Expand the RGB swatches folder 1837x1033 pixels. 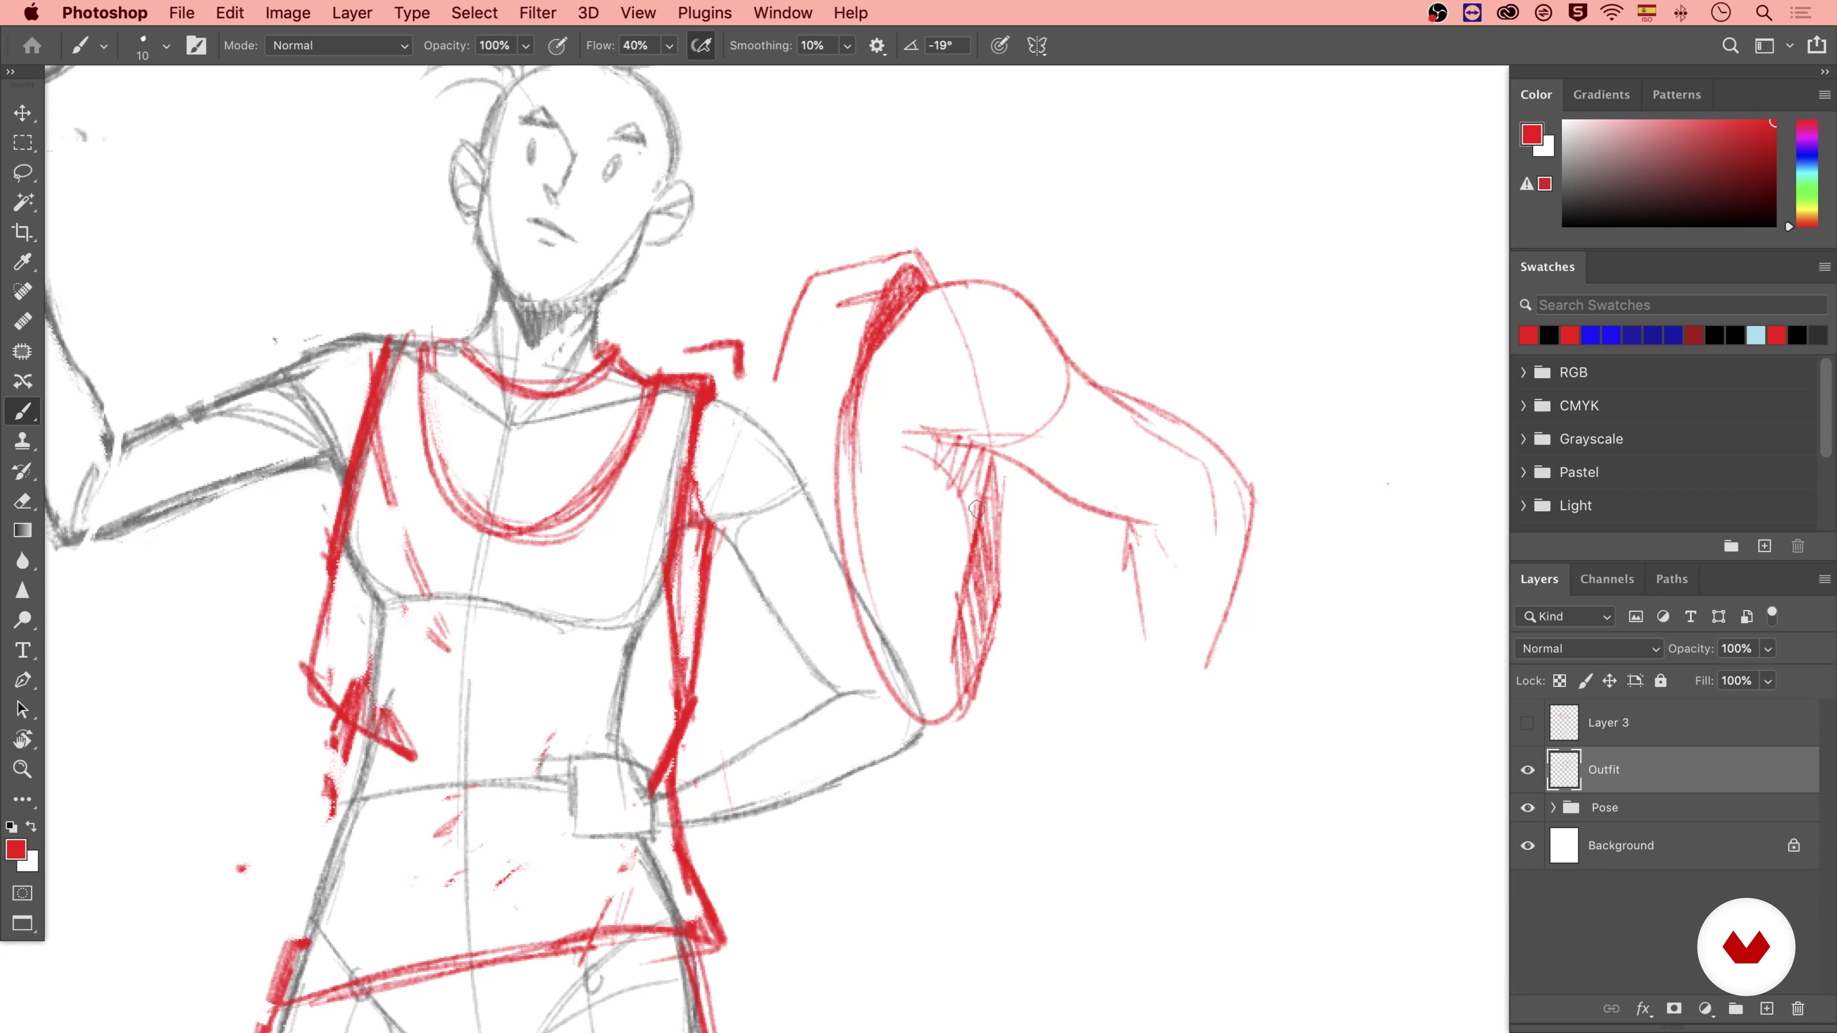pos(1523,372)
